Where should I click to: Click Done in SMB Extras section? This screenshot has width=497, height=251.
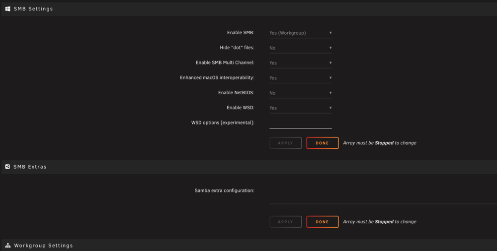pyautogui.click(x=323, y=222)
